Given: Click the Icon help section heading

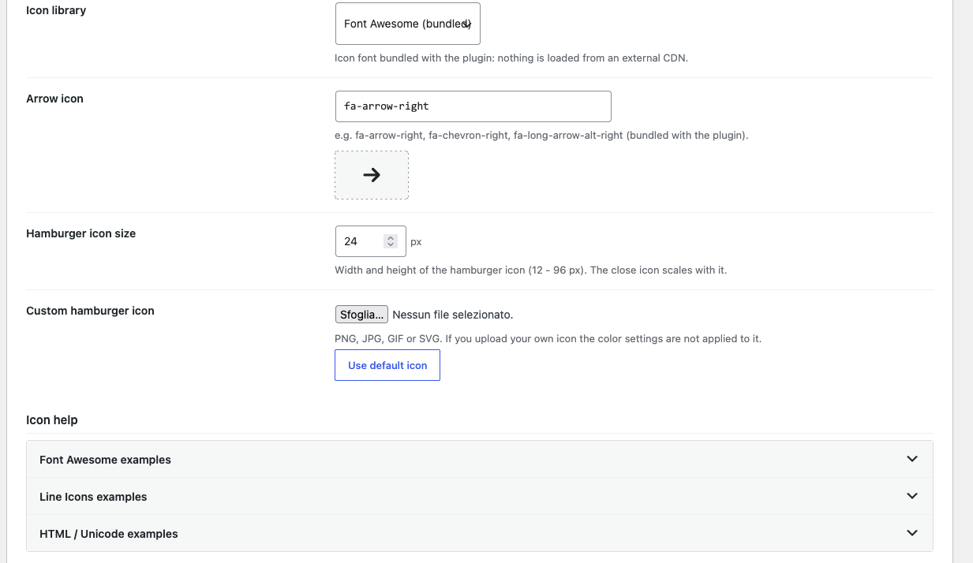Looking at the screenshot, I should (52, 419).
